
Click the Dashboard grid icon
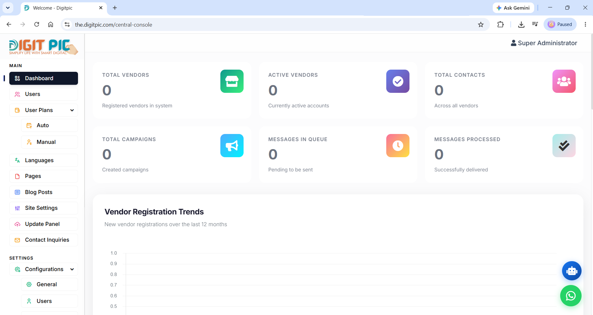coord(17,78)
